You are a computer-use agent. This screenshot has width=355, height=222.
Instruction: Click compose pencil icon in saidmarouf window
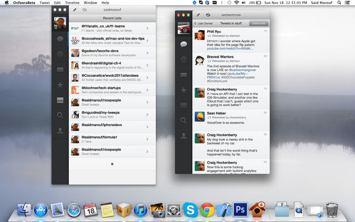coord(75,10)
